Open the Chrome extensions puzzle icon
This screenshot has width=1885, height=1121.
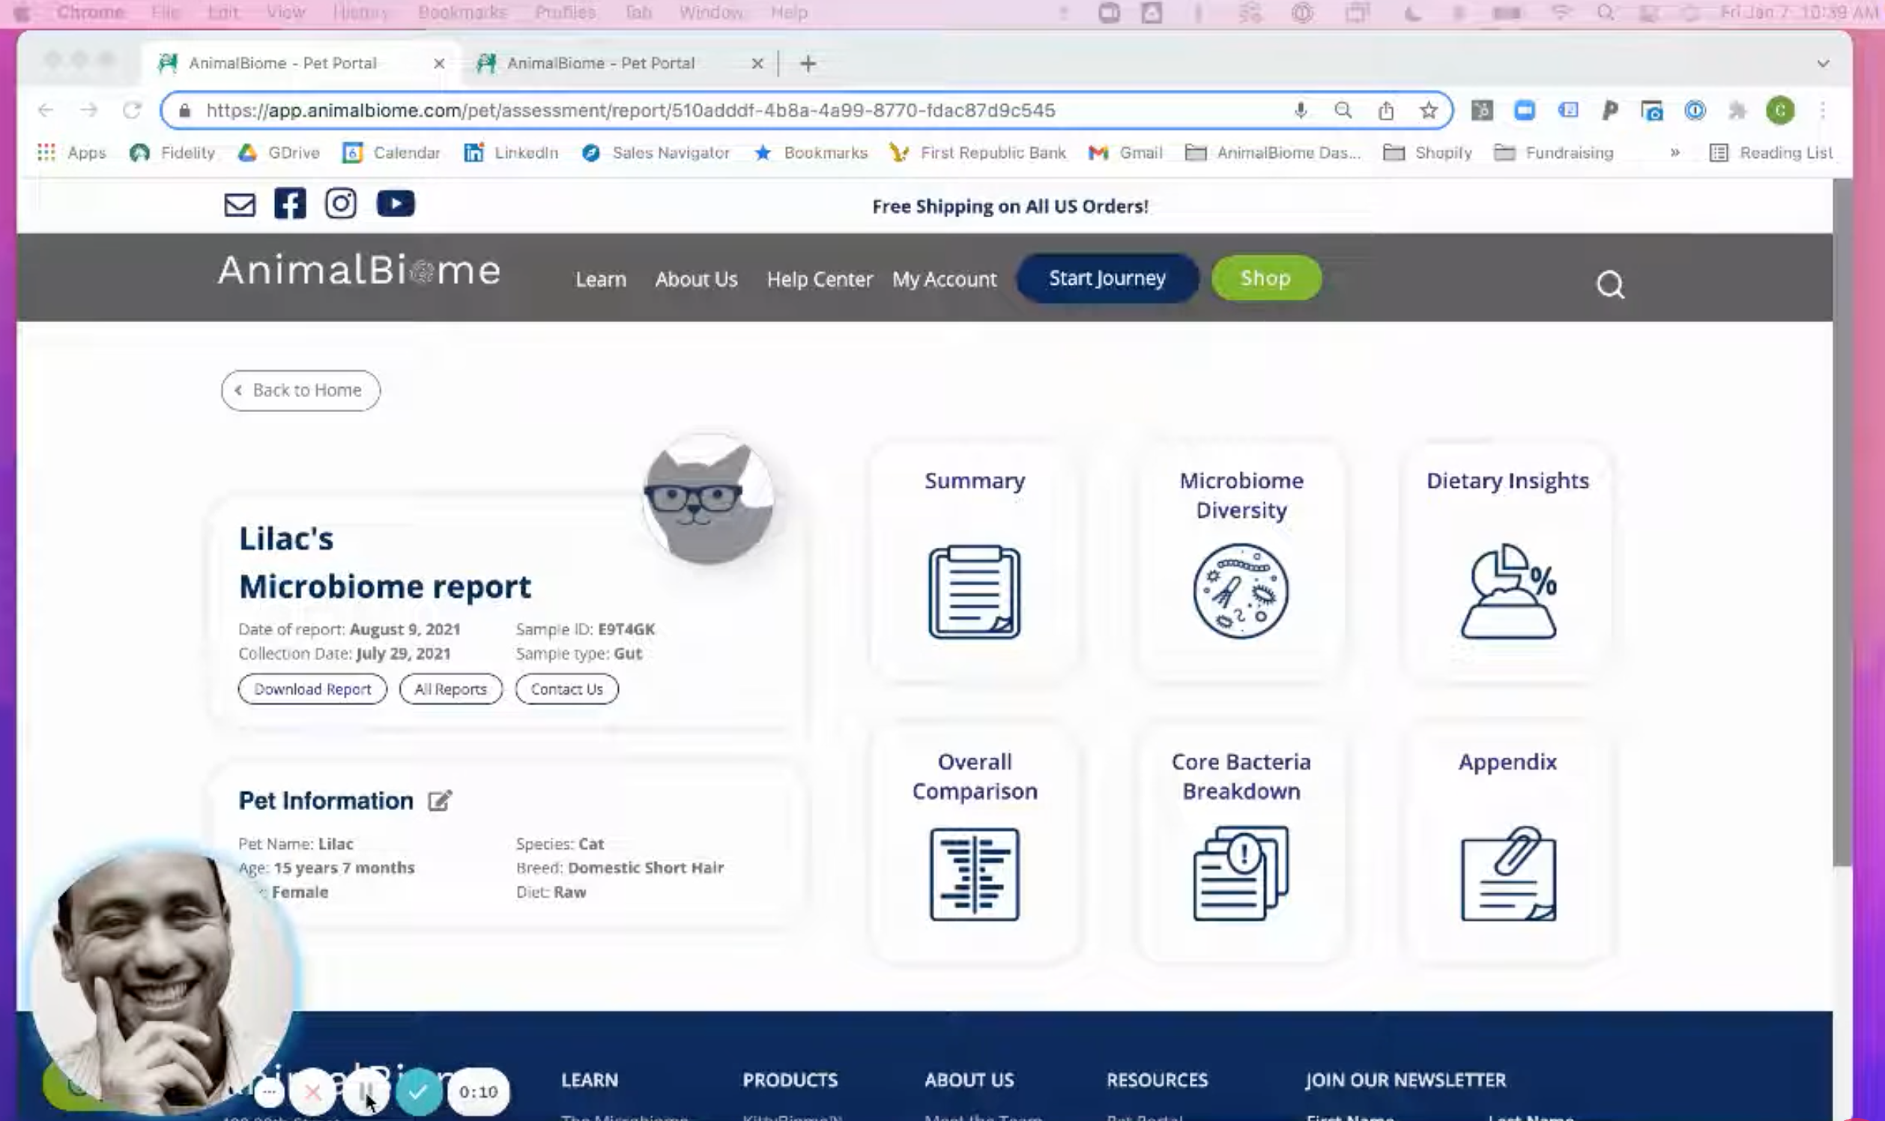(x=1737, y=110)
